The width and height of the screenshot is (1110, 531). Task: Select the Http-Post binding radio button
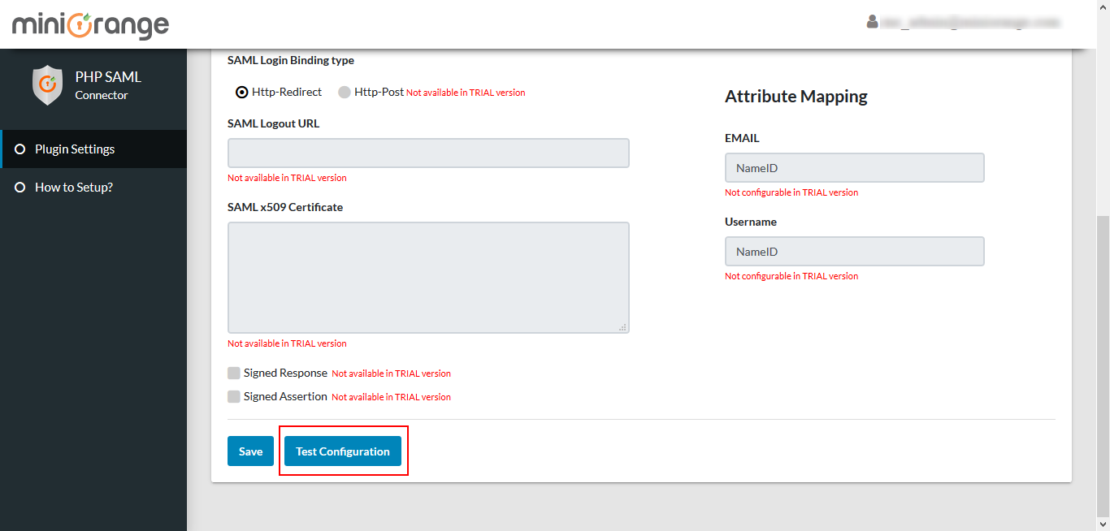pos(345,93)
